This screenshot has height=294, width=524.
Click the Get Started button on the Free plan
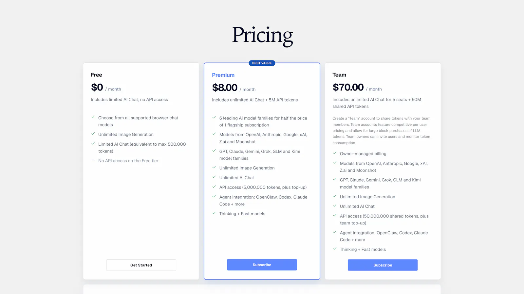pyautogui.click(x=141, y=265)
